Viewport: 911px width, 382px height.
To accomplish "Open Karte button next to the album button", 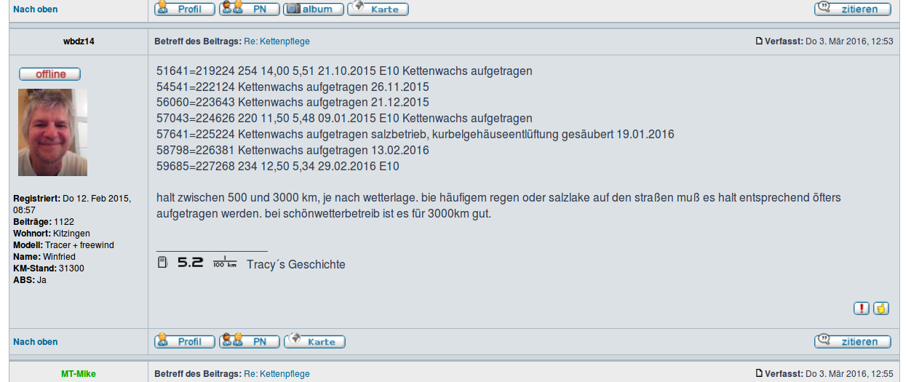I will pyautogui.click(x=378, y=9).
